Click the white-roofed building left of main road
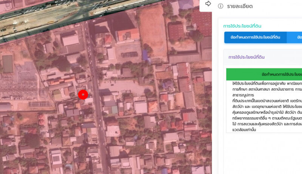Viewport: 302px width, 174px height. point(70,40)
